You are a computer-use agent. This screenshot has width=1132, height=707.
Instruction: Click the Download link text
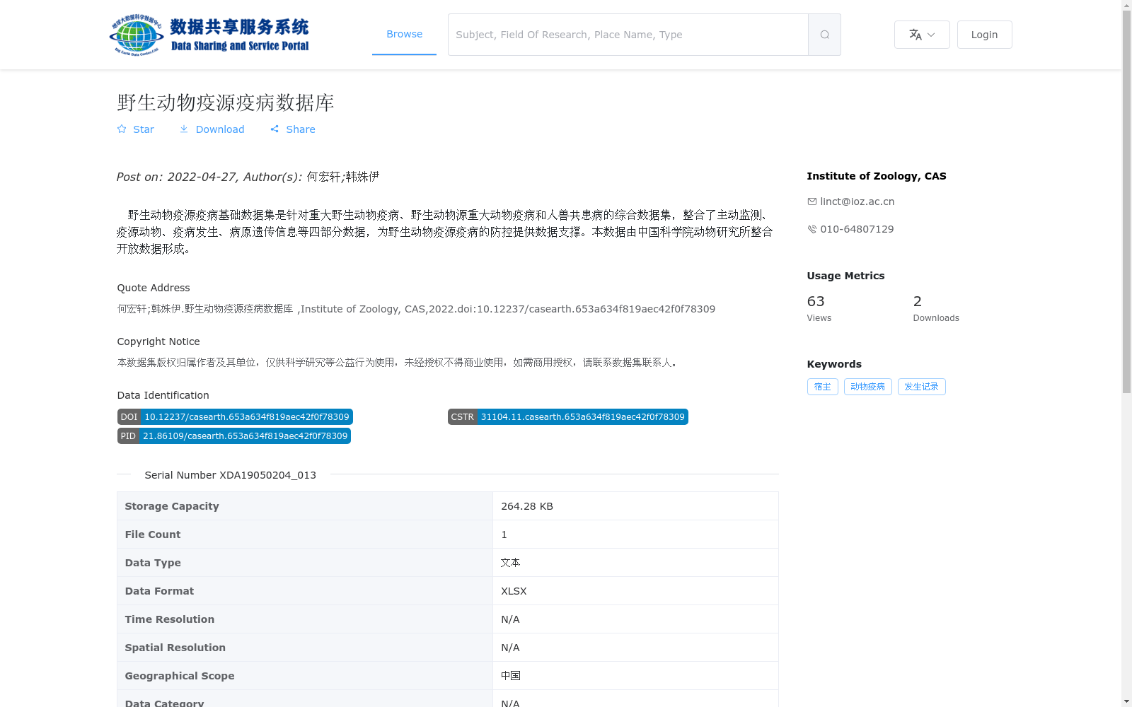coord(220,129)
